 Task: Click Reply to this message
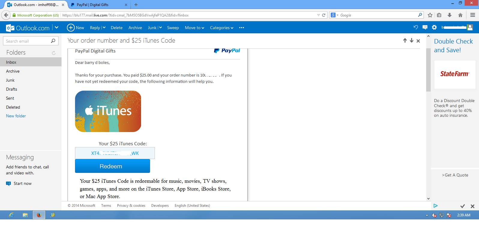point(95,28)
